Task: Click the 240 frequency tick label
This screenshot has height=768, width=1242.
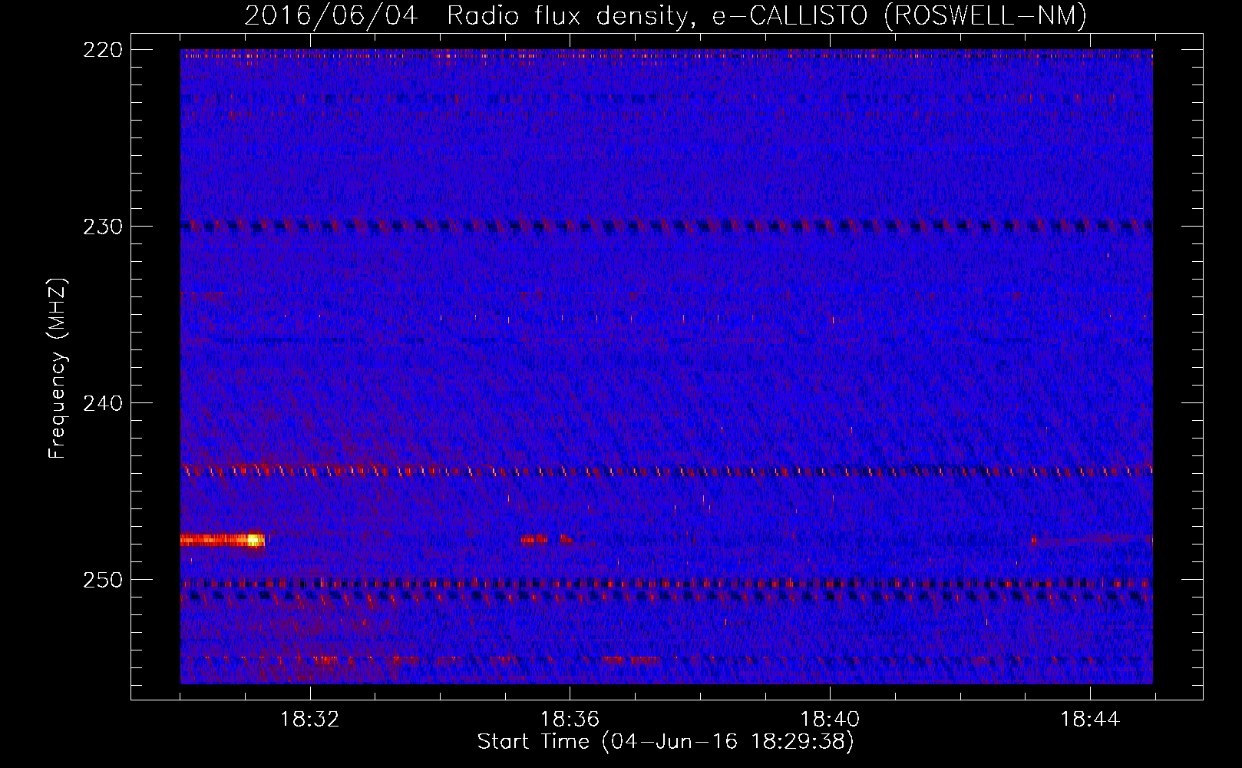Action: click(x=102, y=403)
